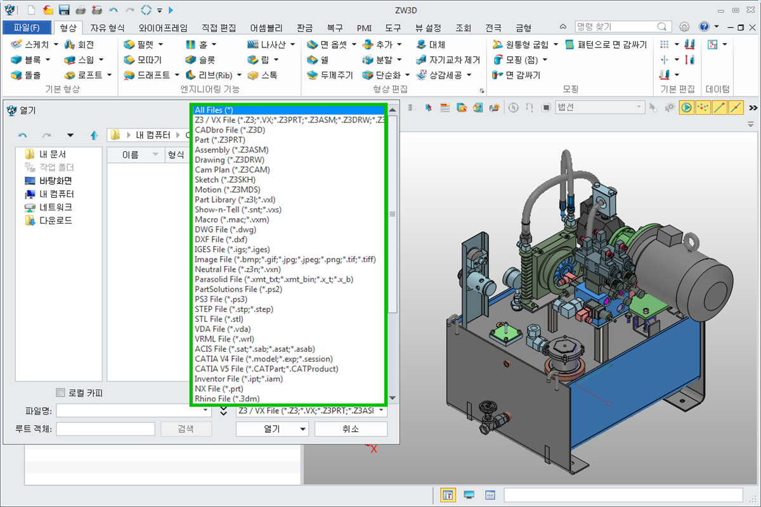The height and width of the screenshot is (507, 761).
Task: Select 다운로드 in dialog sidebar
Action: click(x=56, y=221)
